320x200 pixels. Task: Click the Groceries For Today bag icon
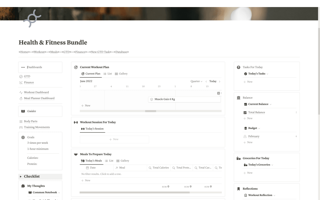[x=239, y=158]
